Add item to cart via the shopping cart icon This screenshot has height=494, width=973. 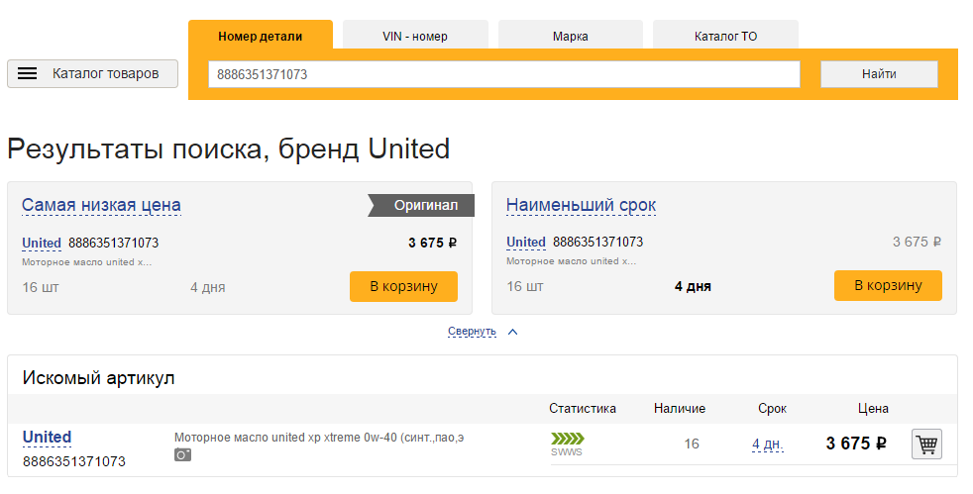point(926,445)
